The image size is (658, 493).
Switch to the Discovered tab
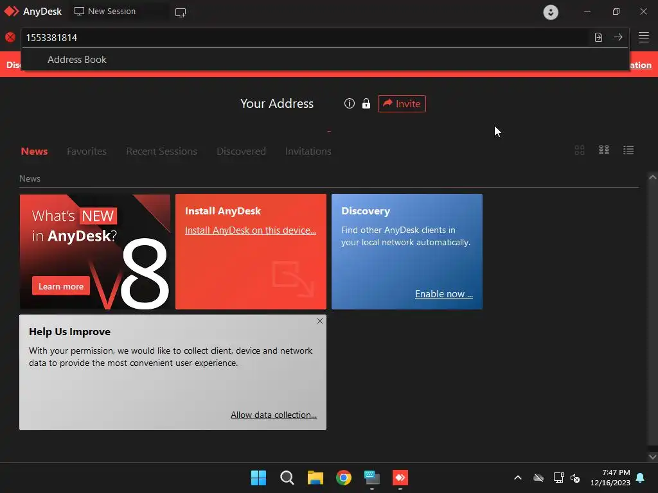coord(242,151)
